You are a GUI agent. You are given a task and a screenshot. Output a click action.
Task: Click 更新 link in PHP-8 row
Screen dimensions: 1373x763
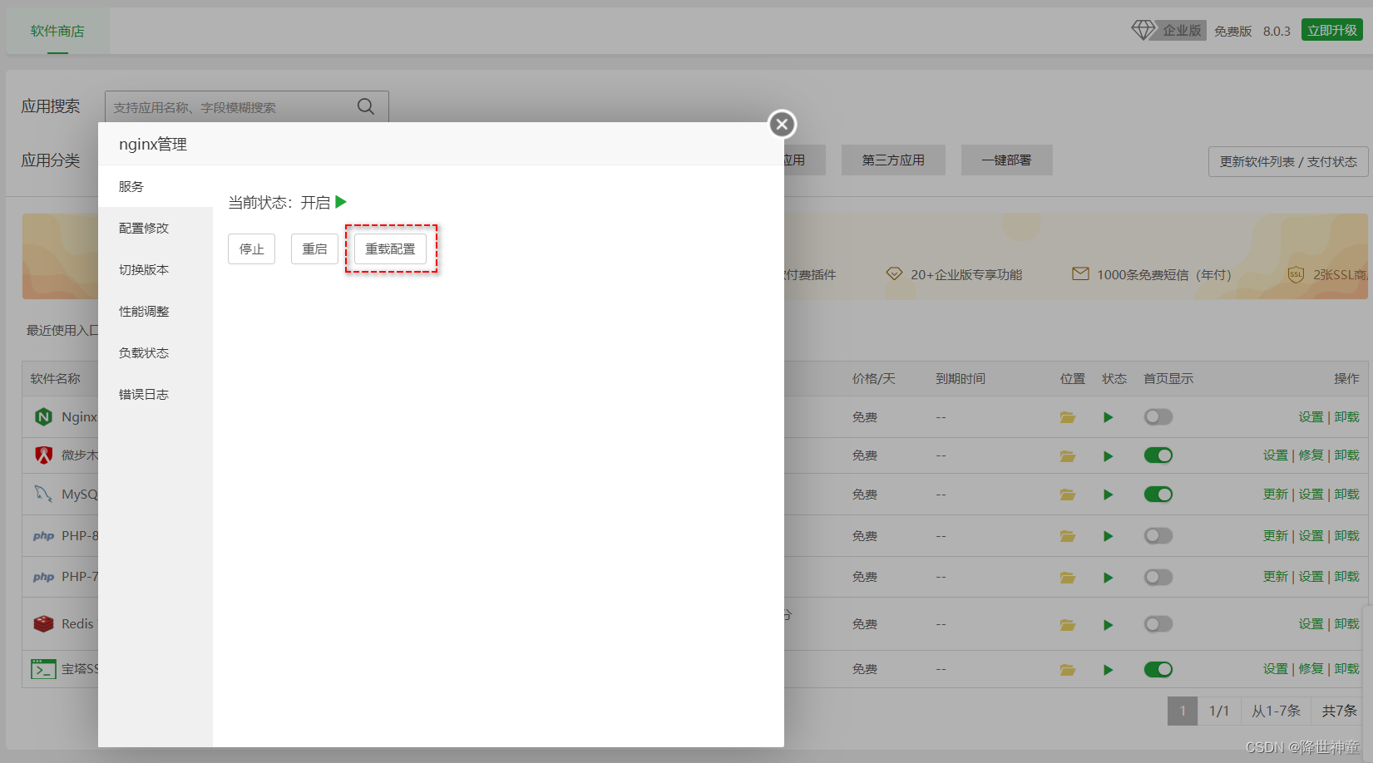1275,535
